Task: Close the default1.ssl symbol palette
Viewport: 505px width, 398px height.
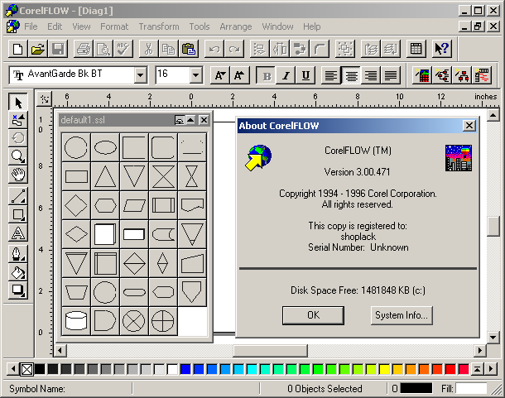Action: coord(204,120)
